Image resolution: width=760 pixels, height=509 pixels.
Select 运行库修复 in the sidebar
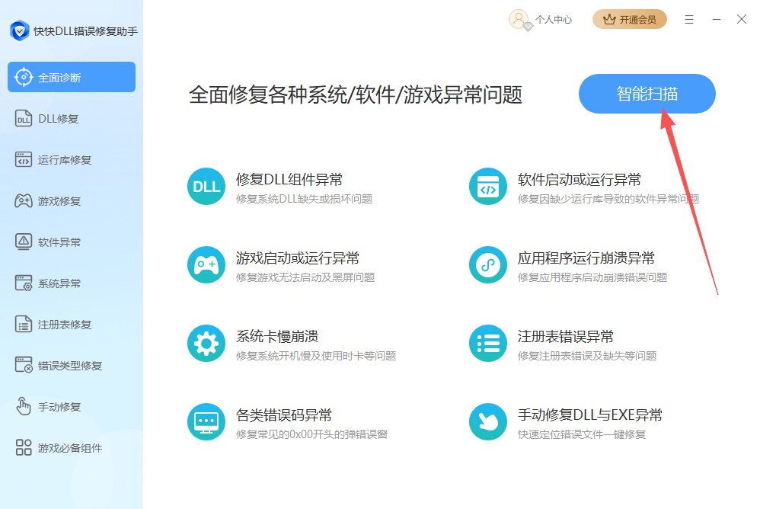coord(65,160)
